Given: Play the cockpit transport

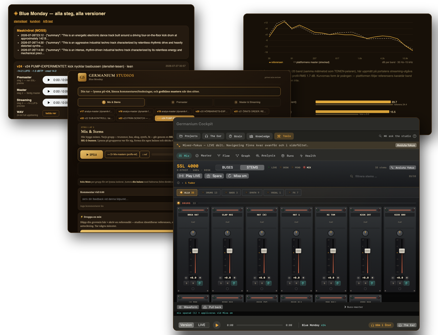Looking at the screenshot, I should click(x=217, y=325).
